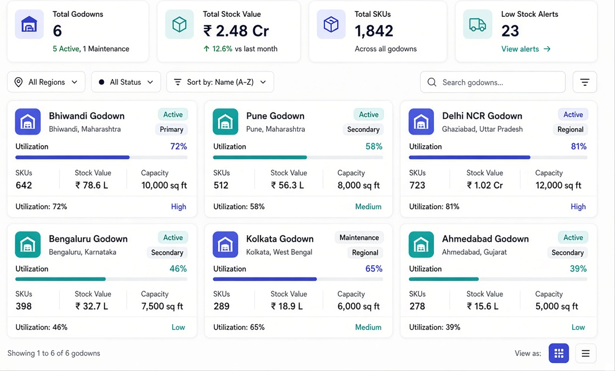Click the Maintenance badge on Kolkata Godown
The height and width of the screenshot is (371, 615).
[359, 237]
